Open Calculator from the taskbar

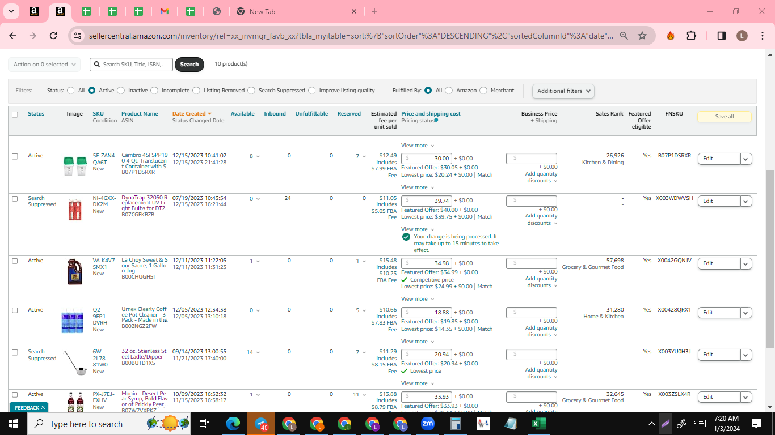[456, 424]
